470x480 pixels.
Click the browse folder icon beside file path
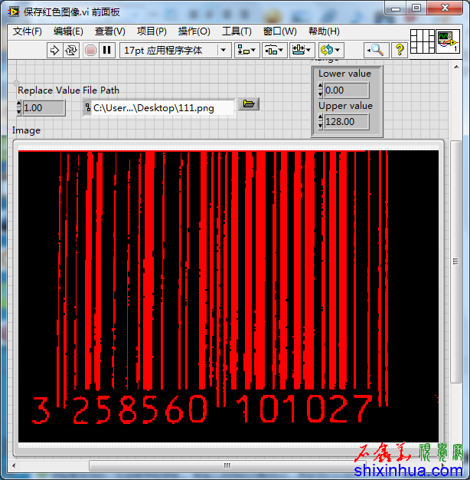pyautogui.click(x=248, y=104)
